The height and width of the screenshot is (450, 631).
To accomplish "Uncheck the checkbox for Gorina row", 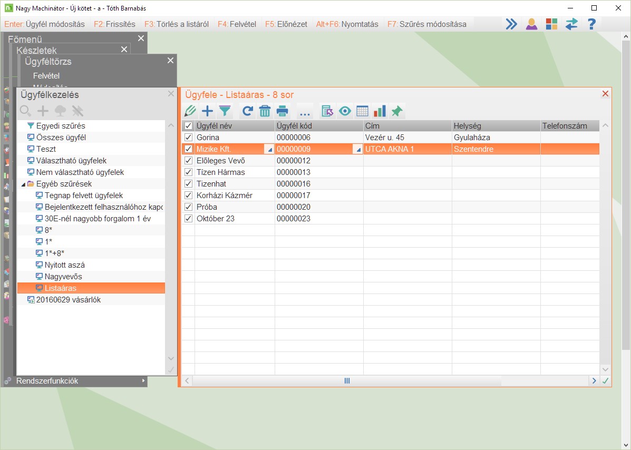I will [x=188, y=138].
